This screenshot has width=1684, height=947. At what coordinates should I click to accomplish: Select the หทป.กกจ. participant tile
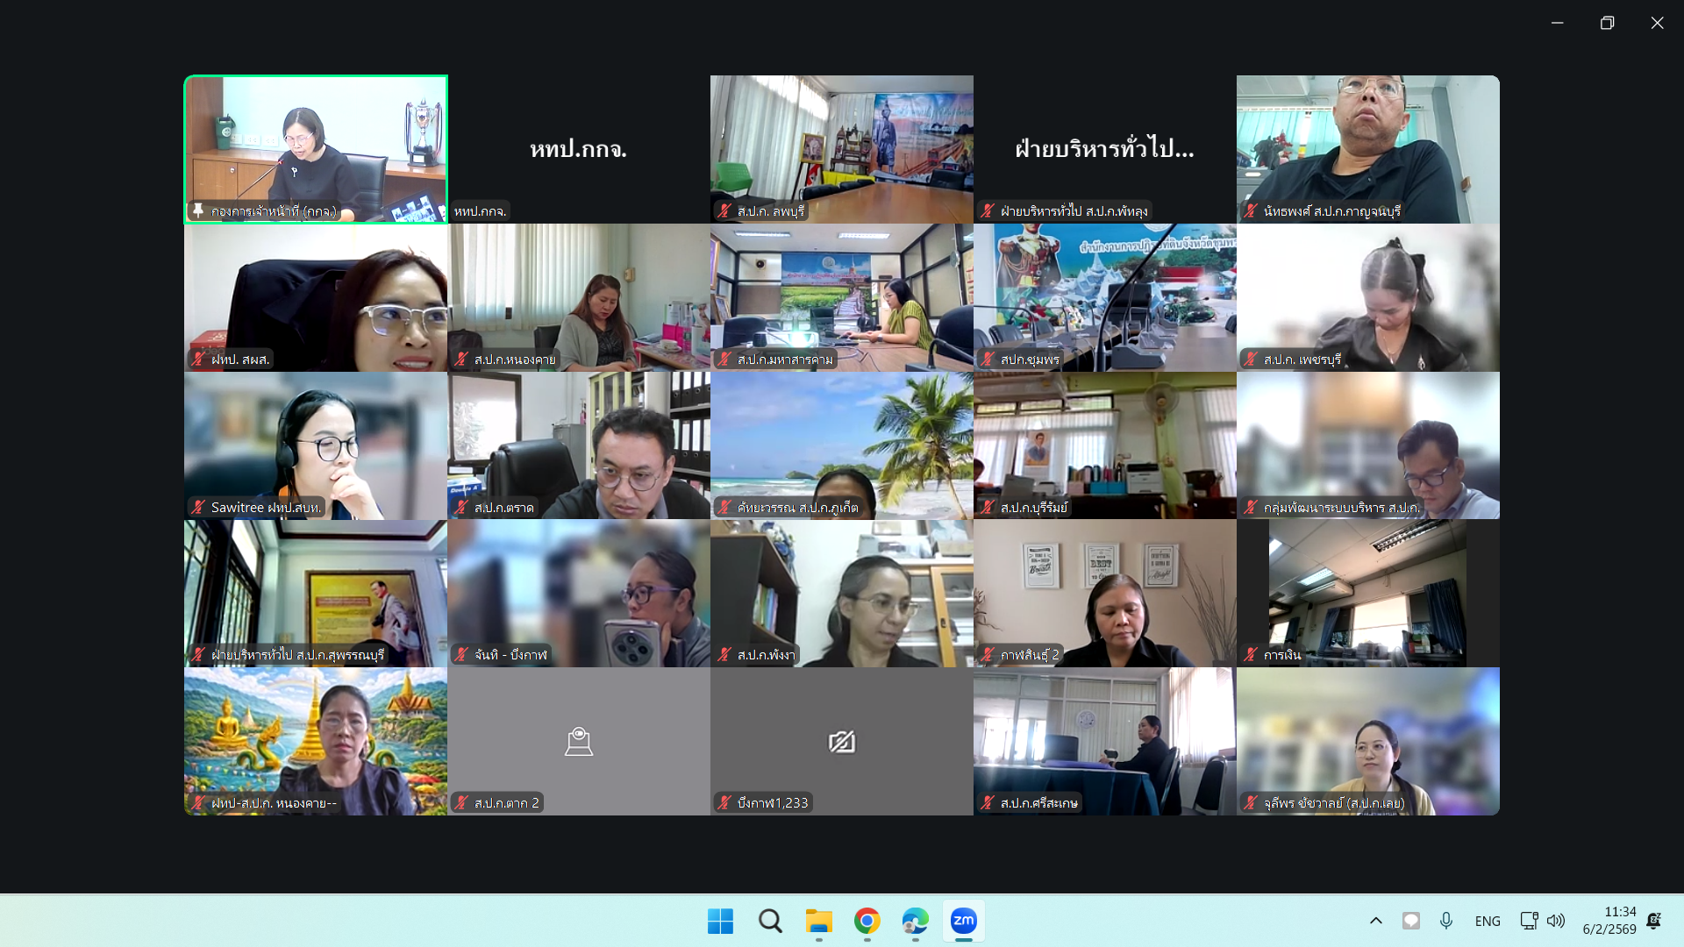coord(578,149)
